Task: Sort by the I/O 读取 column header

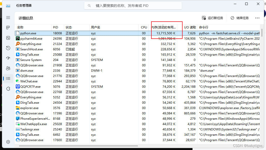Action: [x=187, y=27]
